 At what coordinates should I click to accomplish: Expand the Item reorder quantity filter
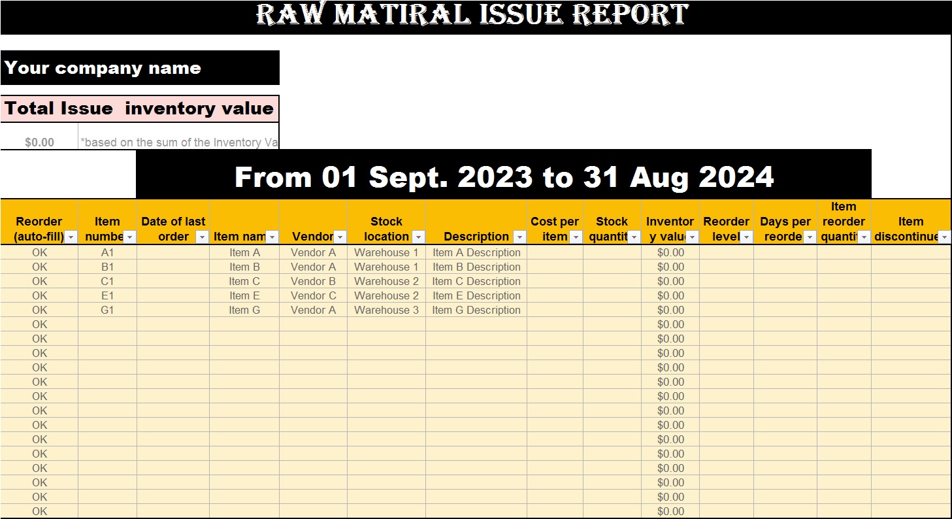click(864, 237)
